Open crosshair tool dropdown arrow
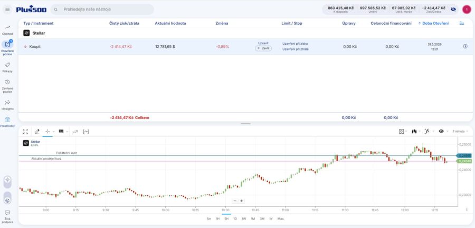Viewport: 475px width, 228px height. (x=54, y=132)
